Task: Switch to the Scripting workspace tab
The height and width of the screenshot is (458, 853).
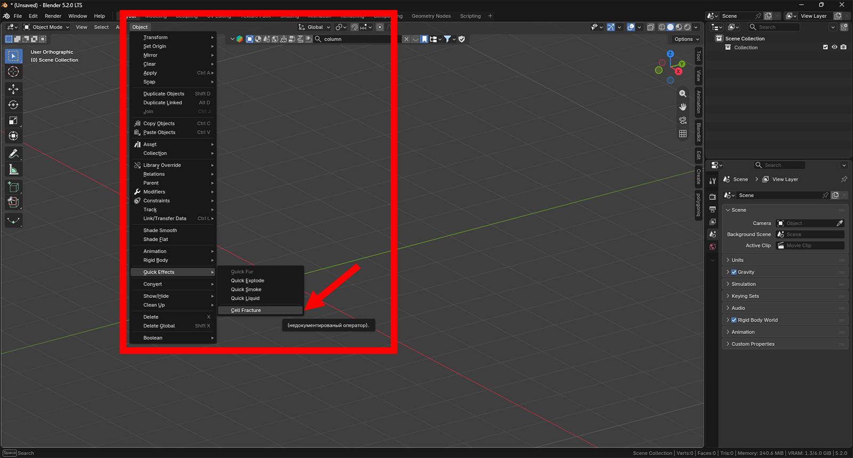Action: pyautogui.click(x=470, y=16)
